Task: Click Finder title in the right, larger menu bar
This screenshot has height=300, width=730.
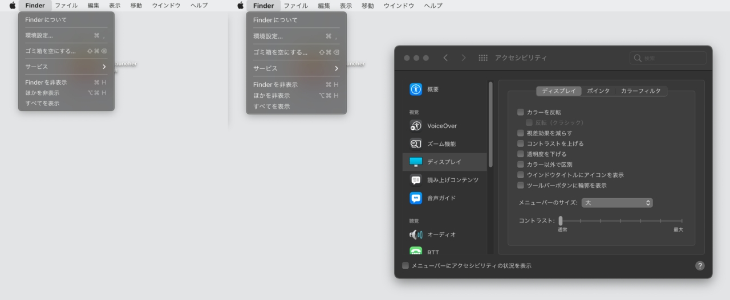Action: click(x=263, y=6)
